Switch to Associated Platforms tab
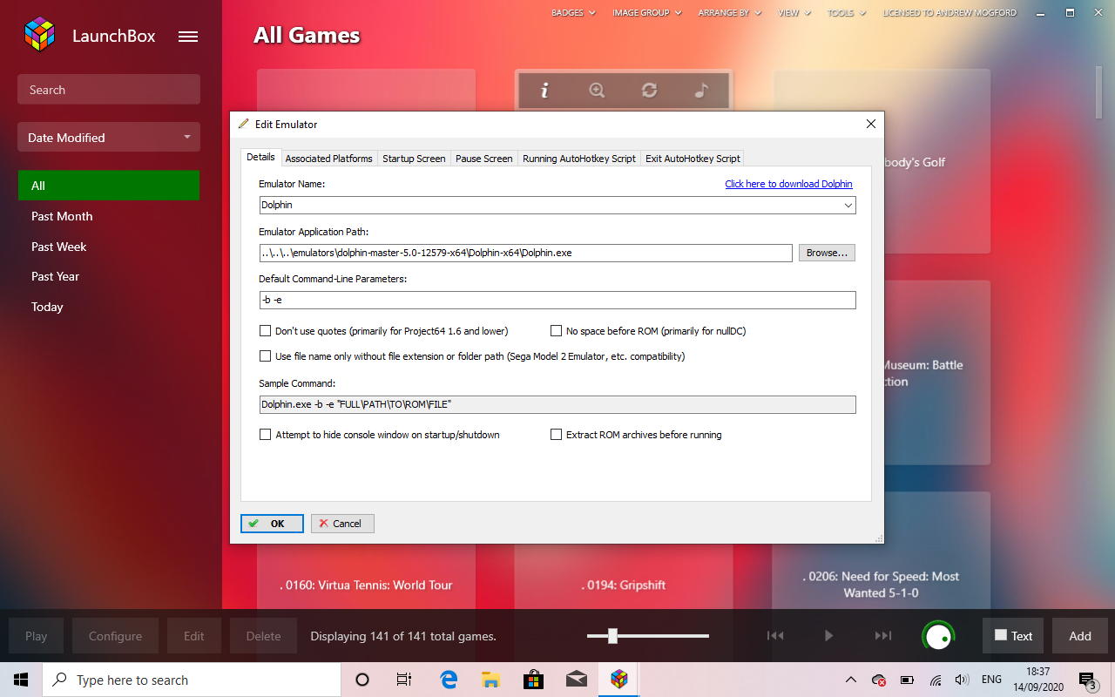The width and height of the screenshot is (1115, 697). [329, 159]
